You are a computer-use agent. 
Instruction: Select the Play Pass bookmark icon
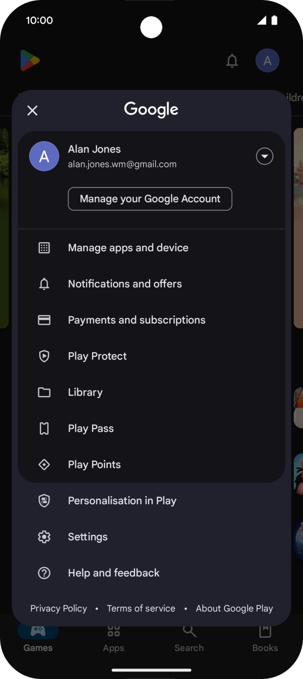pos(44,428)
